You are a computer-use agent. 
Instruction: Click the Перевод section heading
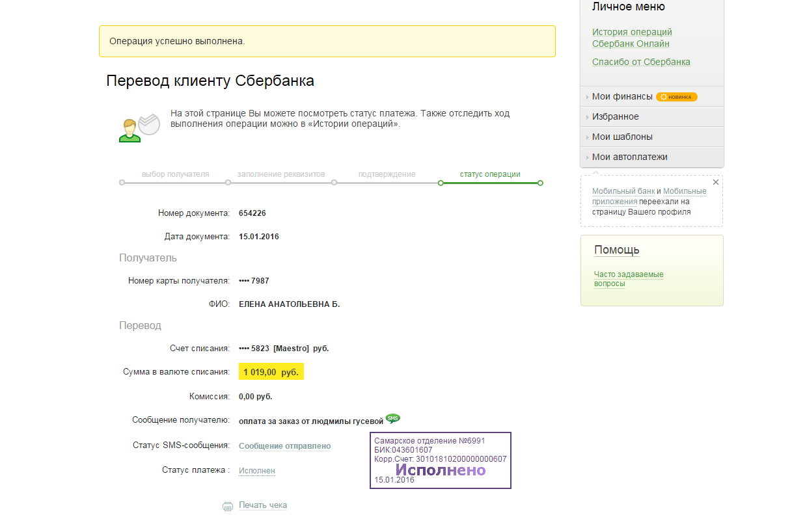pos(140,325)
